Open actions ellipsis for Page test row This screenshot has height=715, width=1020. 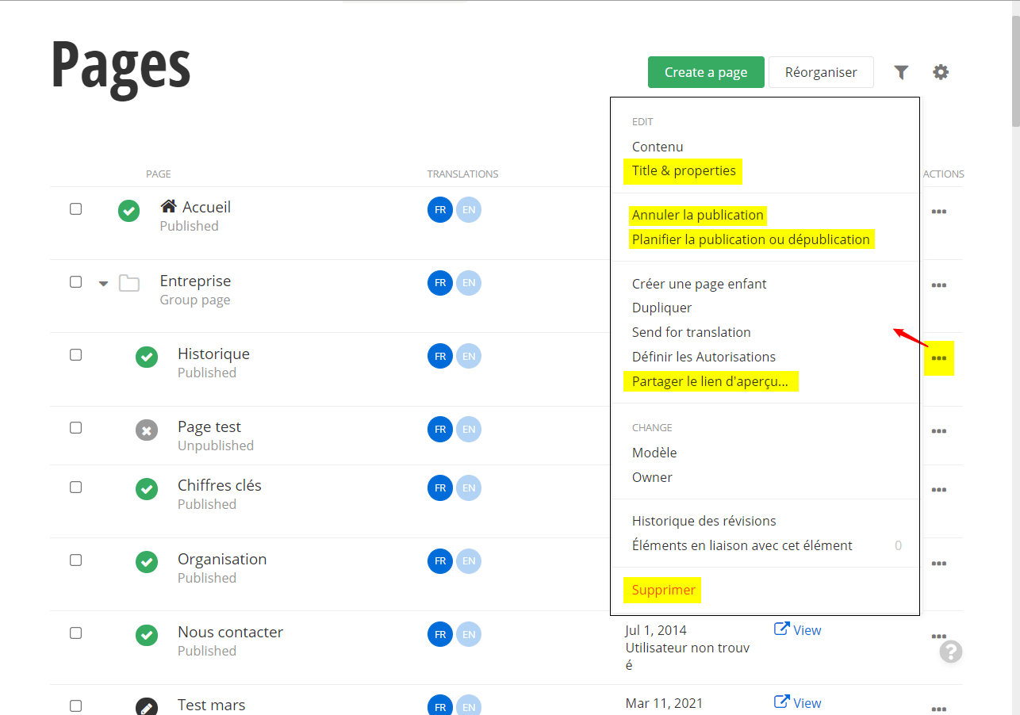[x=939, y=431]
